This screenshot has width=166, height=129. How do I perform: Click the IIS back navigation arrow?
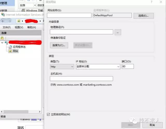point(3,21)
